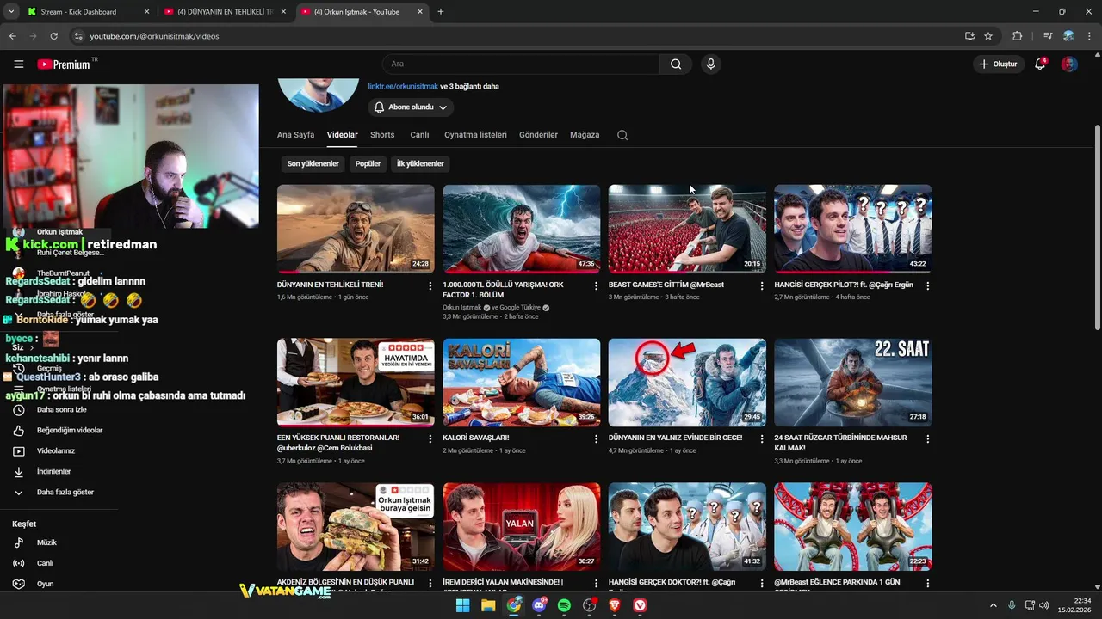Open the DÜNYANIN EN TEHLİKELİ TRENİ thumbnail
1102x619 pixels.
(356, 229)
